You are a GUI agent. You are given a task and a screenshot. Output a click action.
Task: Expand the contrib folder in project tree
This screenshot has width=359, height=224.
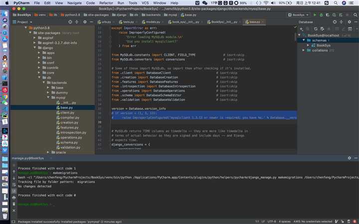coord(39,68)
